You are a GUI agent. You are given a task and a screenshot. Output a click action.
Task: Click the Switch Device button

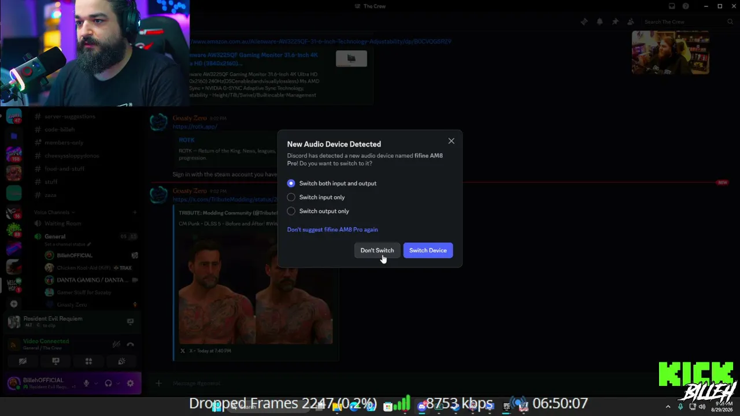click(428, 250)
